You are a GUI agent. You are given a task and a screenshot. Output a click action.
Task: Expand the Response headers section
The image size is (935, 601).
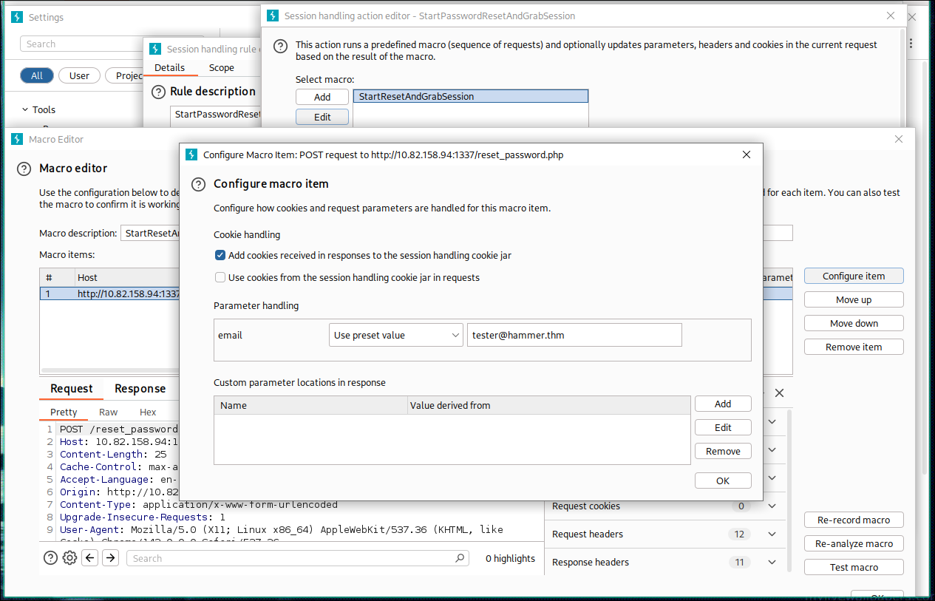pos(772,563)
